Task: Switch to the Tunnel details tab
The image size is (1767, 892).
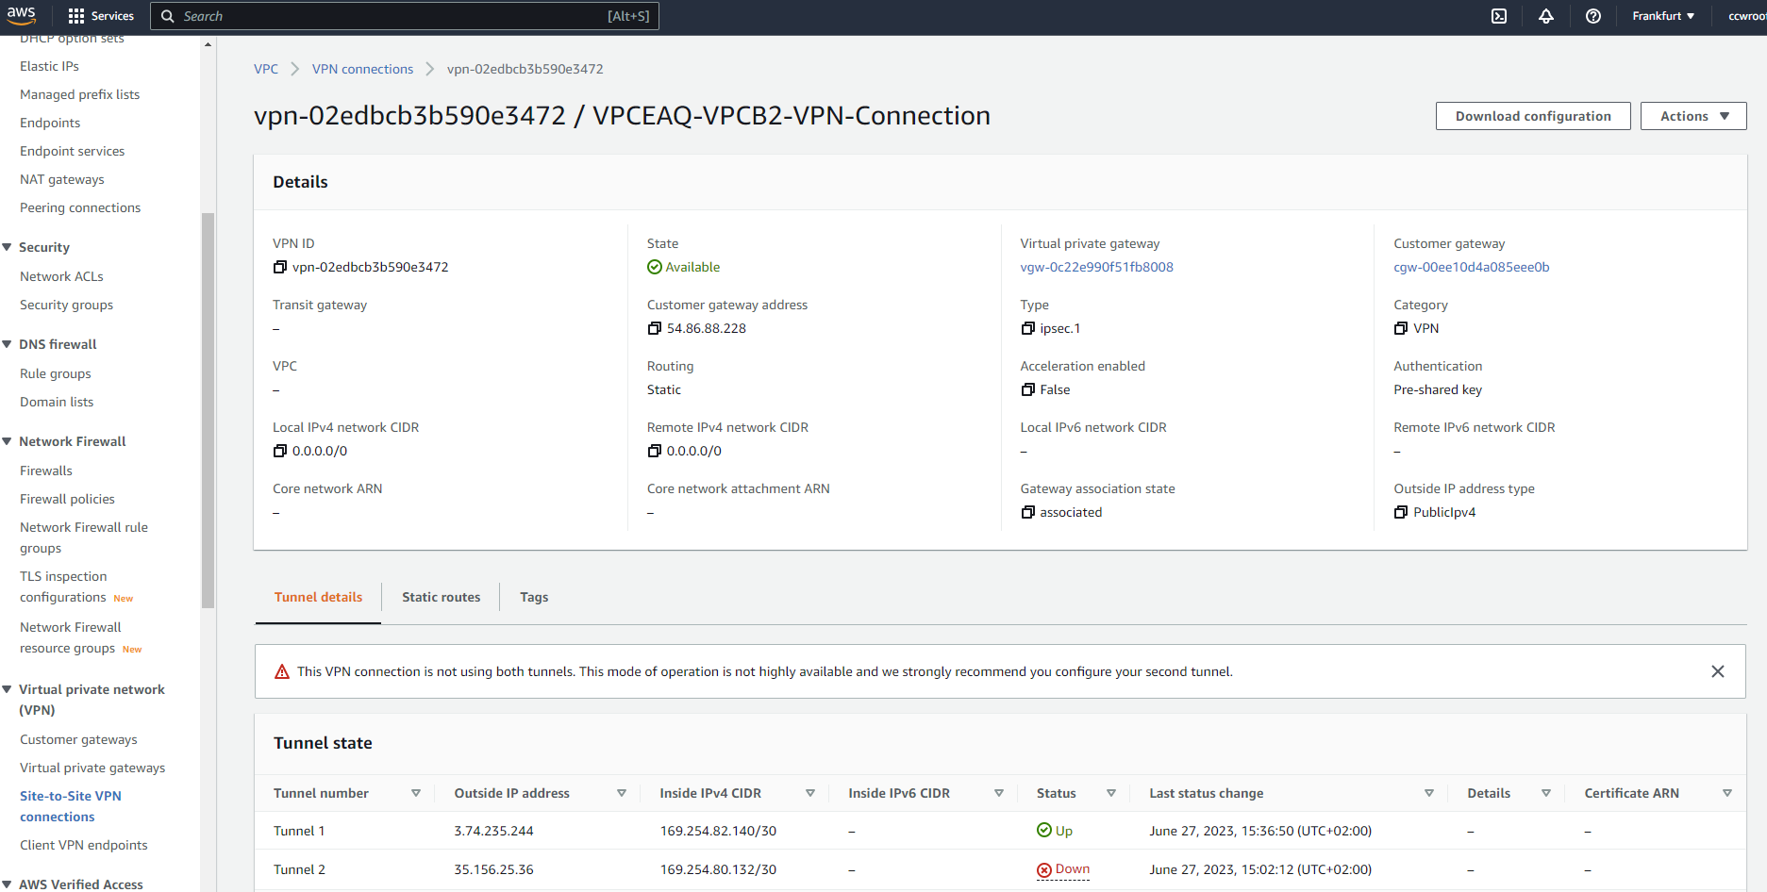Action: 318,597
